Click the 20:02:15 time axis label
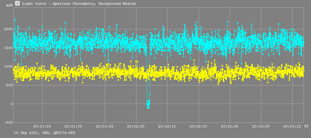 click(167, 126)
